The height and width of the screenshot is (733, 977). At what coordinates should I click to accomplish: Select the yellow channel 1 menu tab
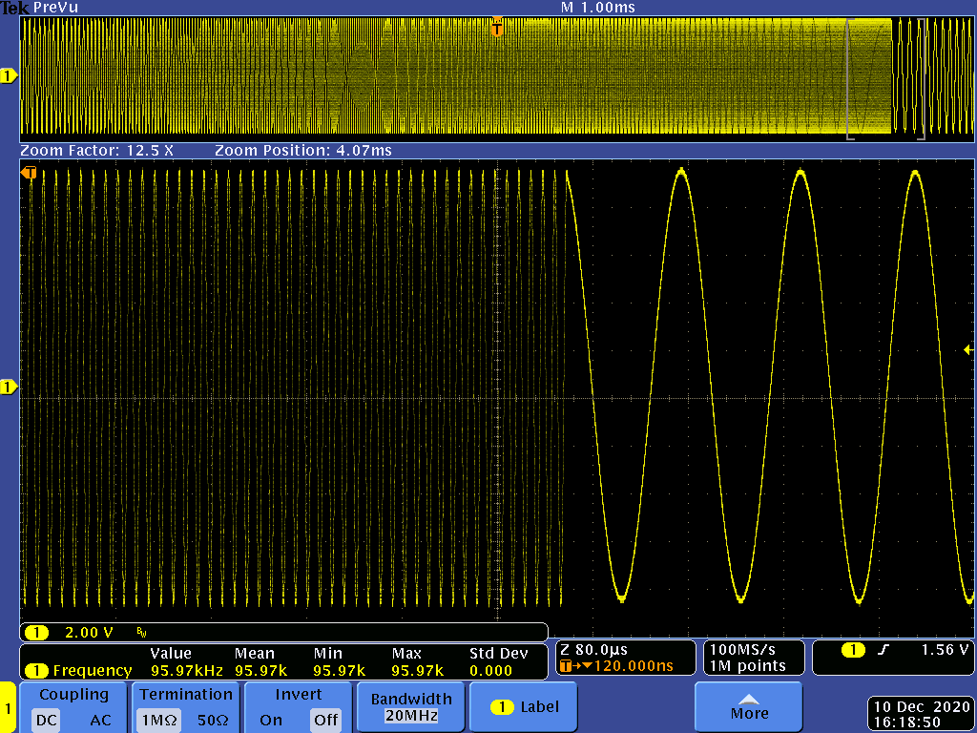tap(9, 708)
